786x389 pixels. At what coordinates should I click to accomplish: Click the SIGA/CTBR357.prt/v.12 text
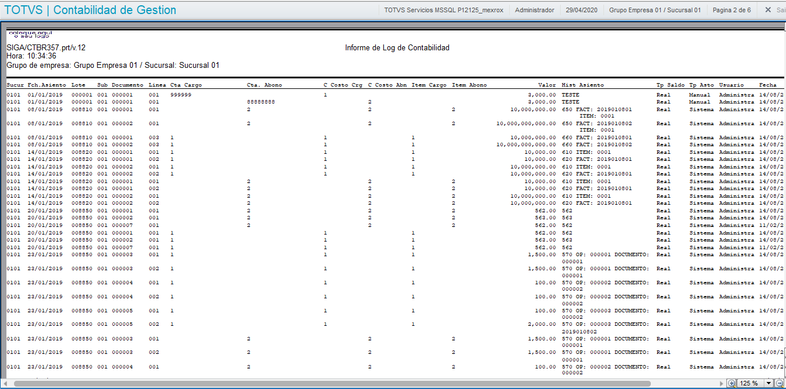(46, 47)
